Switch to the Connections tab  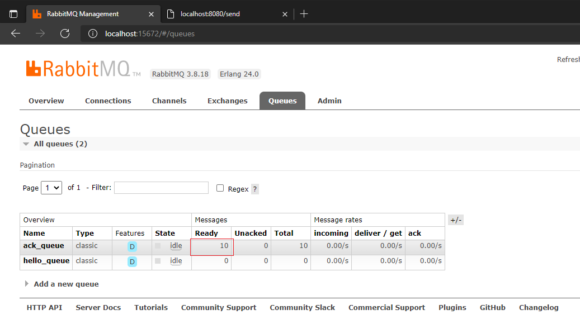[108, 101]
